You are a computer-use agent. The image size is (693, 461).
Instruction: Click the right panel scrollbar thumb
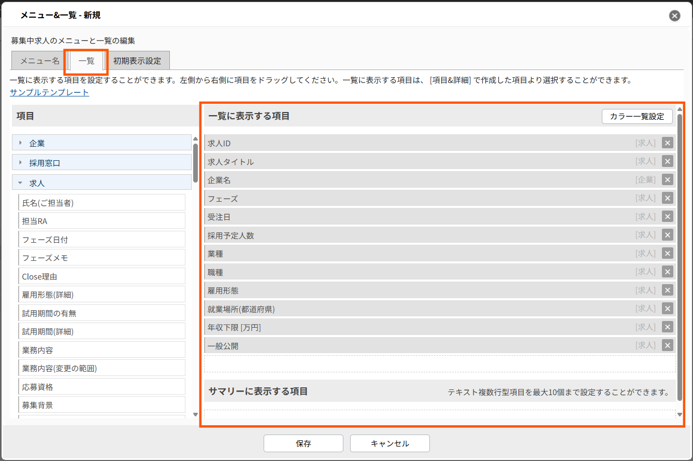680,256
